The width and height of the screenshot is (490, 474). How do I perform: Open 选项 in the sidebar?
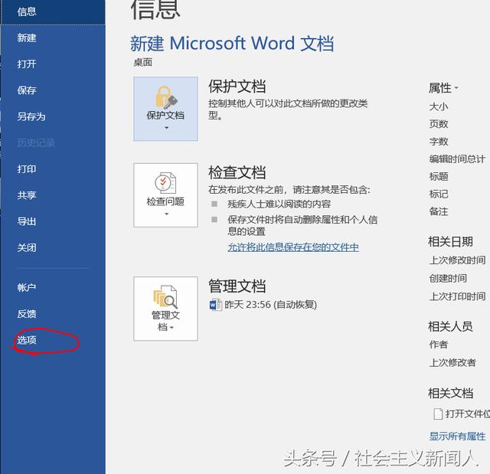point(53,340)
